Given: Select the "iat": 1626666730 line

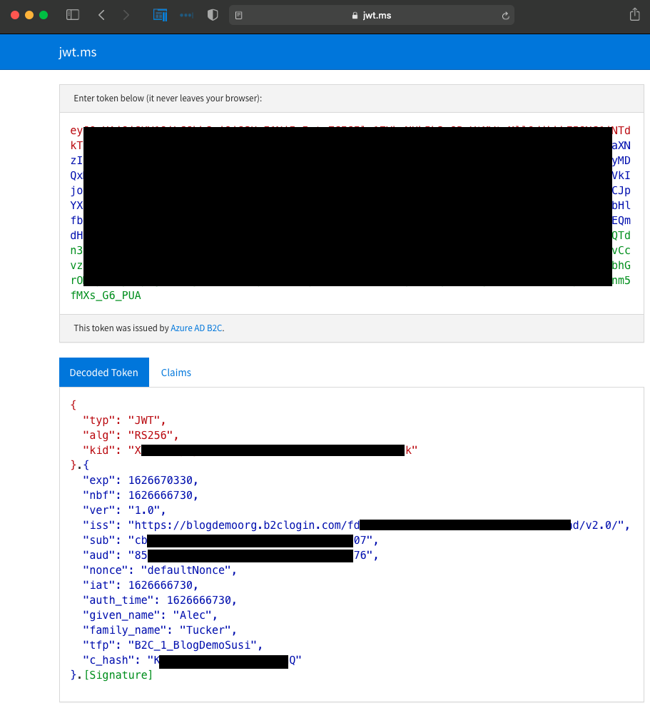Looking at the screenshot, I should 141,585.
